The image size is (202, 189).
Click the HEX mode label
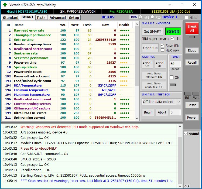pos(134,17)
